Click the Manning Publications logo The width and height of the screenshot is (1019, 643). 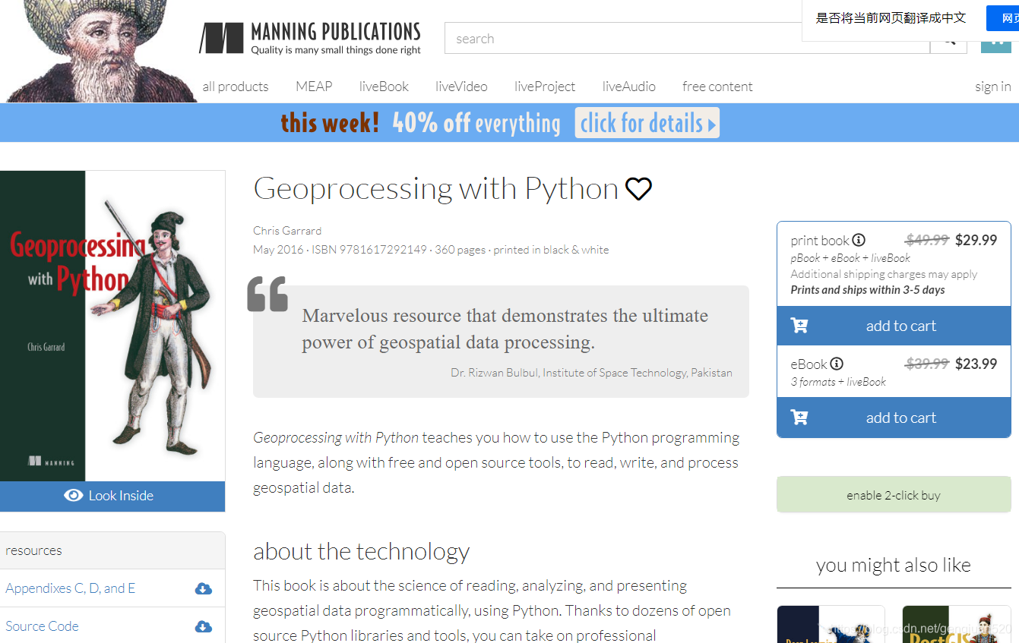coord(310,38)
